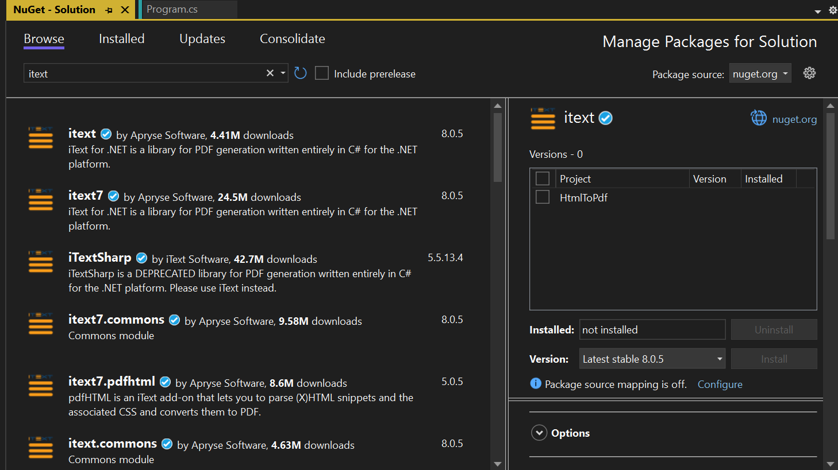This screenshot has height=470, width=838.
Task: Click the Configure link
Action: pyautogui.click(x=720, y=384)
